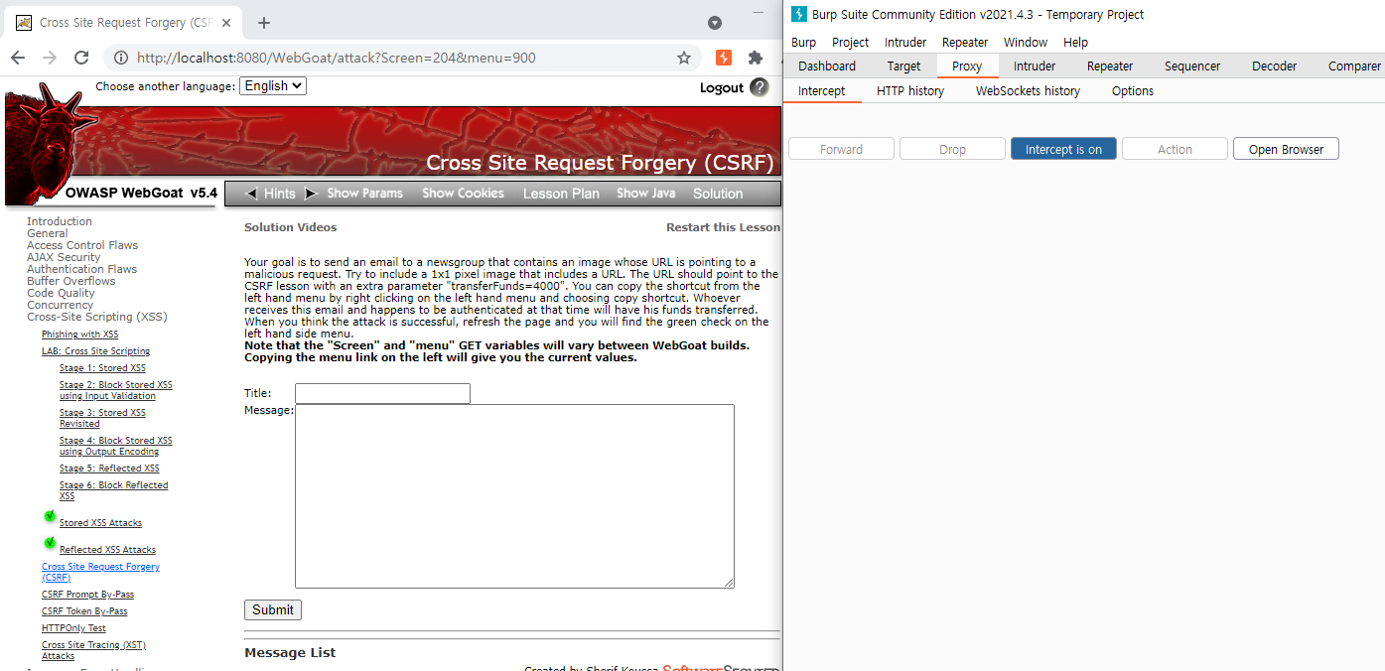1385x671 pixels.
Task: Open the WebSockets history sub-tab
Action: pyautogui.click(x=1028, y=90)
